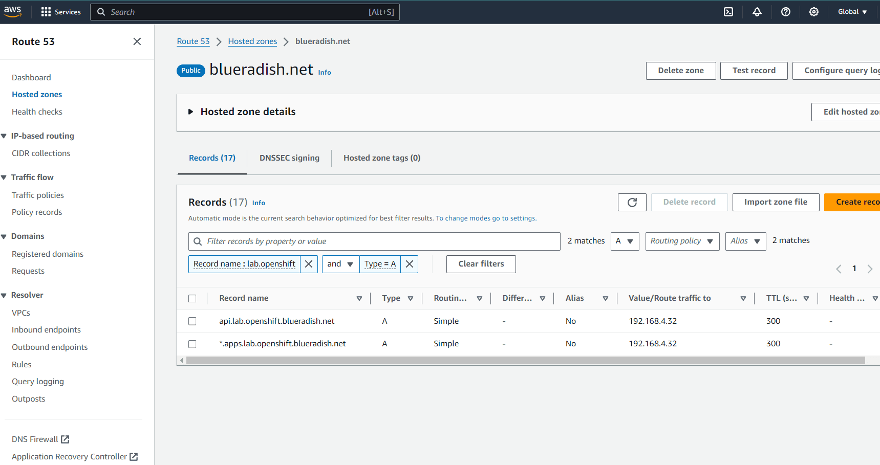Click the Clear filters button
880x465 pixels.
[481, 264]
